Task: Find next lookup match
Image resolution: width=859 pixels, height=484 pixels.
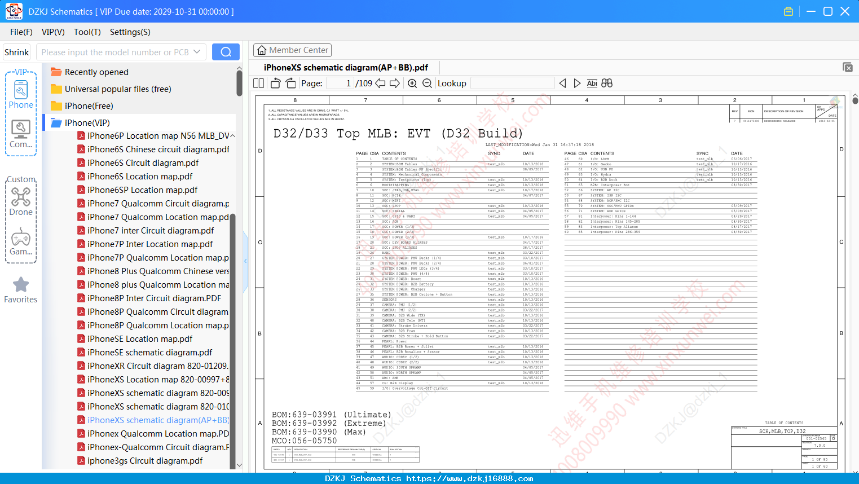Action: 577,83
